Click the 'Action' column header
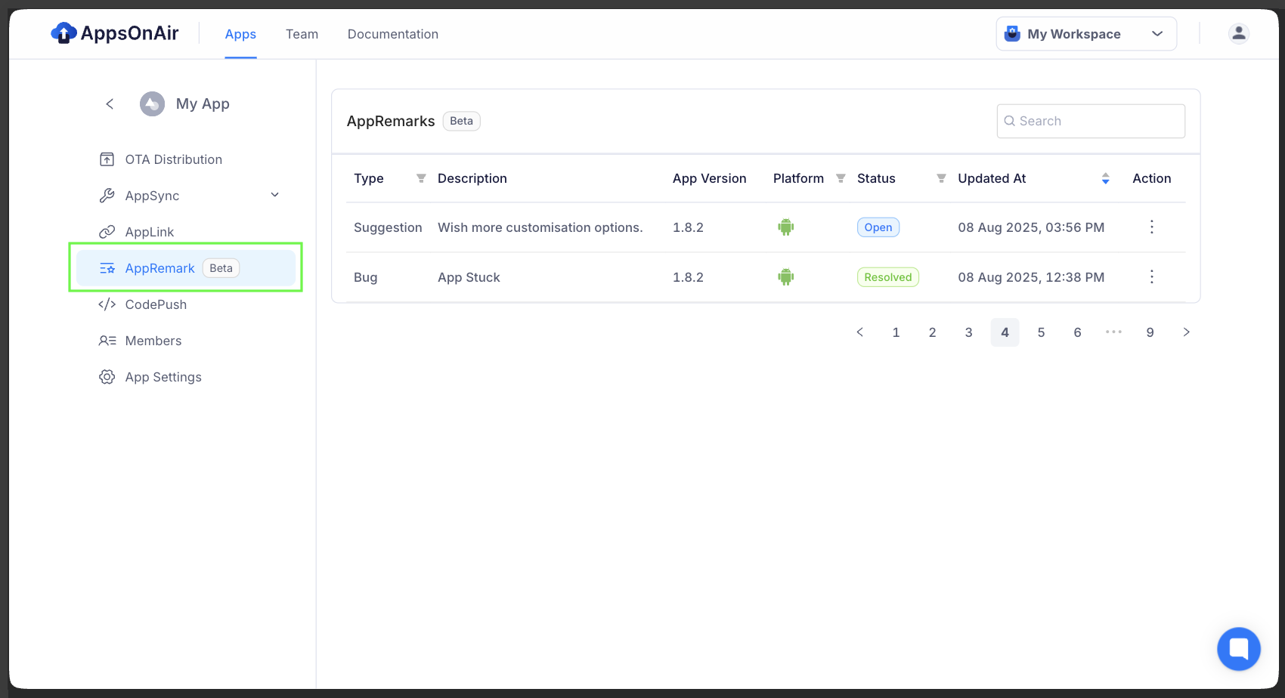 (1151, 178)
